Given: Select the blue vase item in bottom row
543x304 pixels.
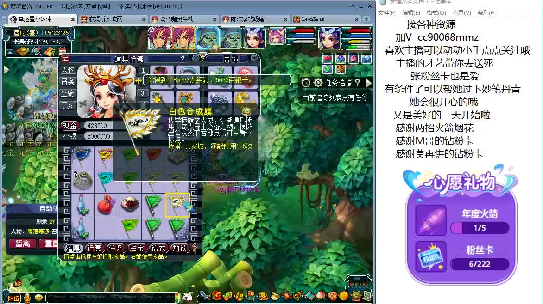Looking at the screenshot, I should pyautogui.click(x=82, y=228).
